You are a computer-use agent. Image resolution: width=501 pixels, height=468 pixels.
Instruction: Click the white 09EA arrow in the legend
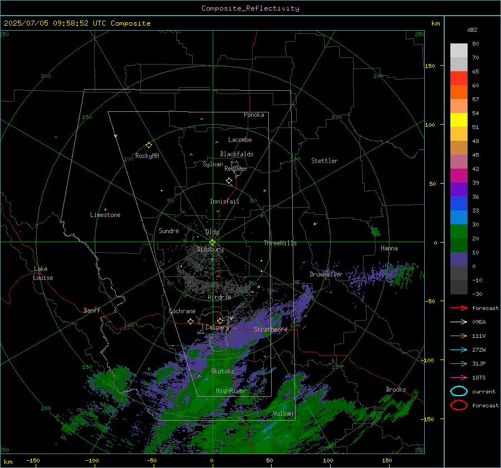tap(459, 322)
